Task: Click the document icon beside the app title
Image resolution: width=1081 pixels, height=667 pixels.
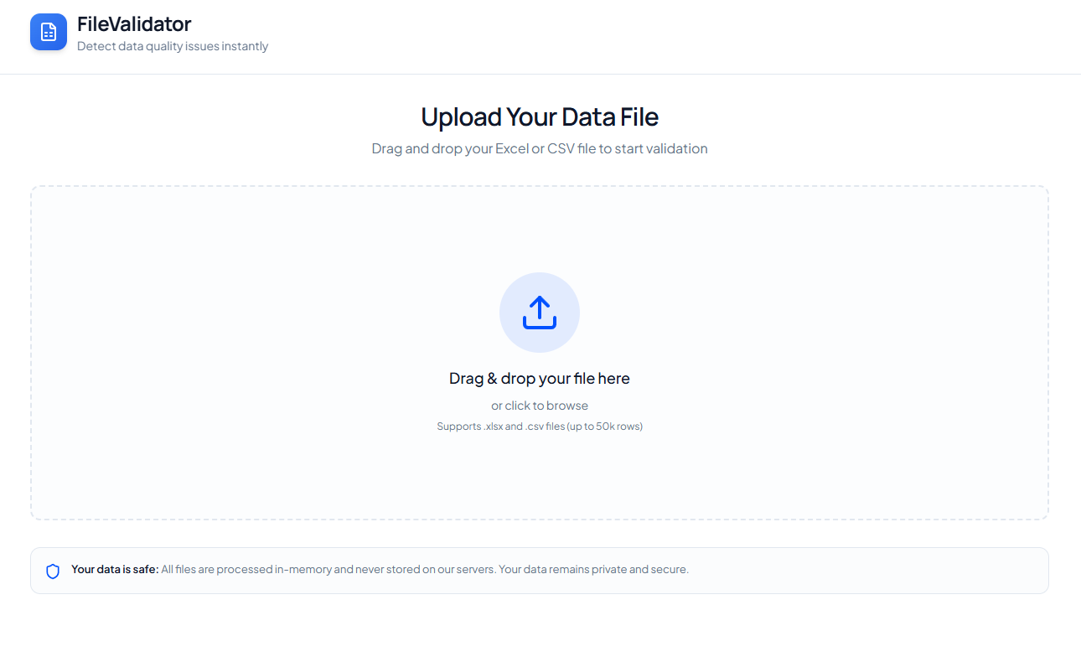Action: 48,32
